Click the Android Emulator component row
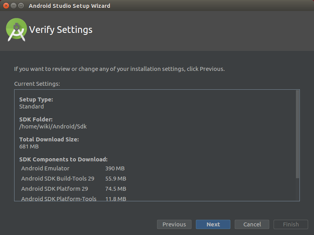The height and width of the screenshot is (235, 314). 45,168
